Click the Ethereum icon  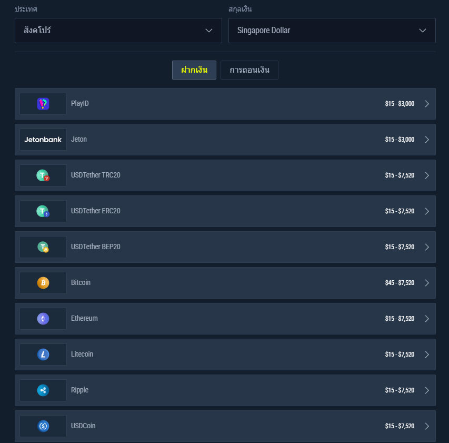click(x=43, y=319)
